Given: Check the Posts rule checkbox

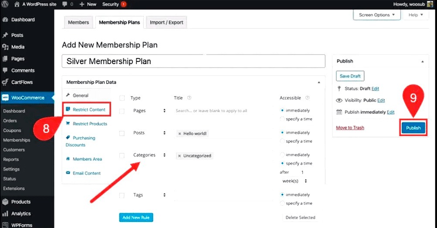Looking at the screenshot, I should pos(122,133).
